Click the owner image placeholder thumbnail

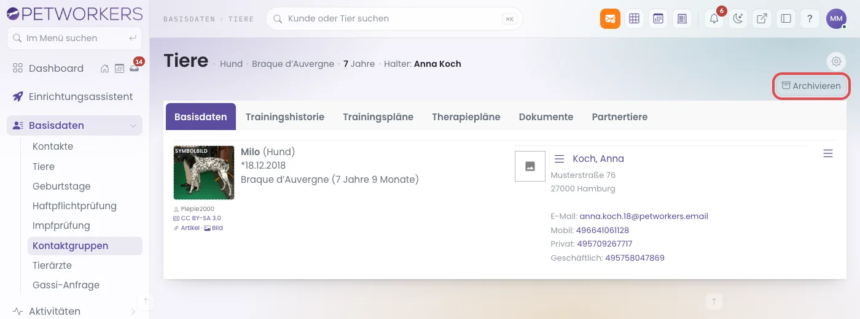tap(530, 166)
